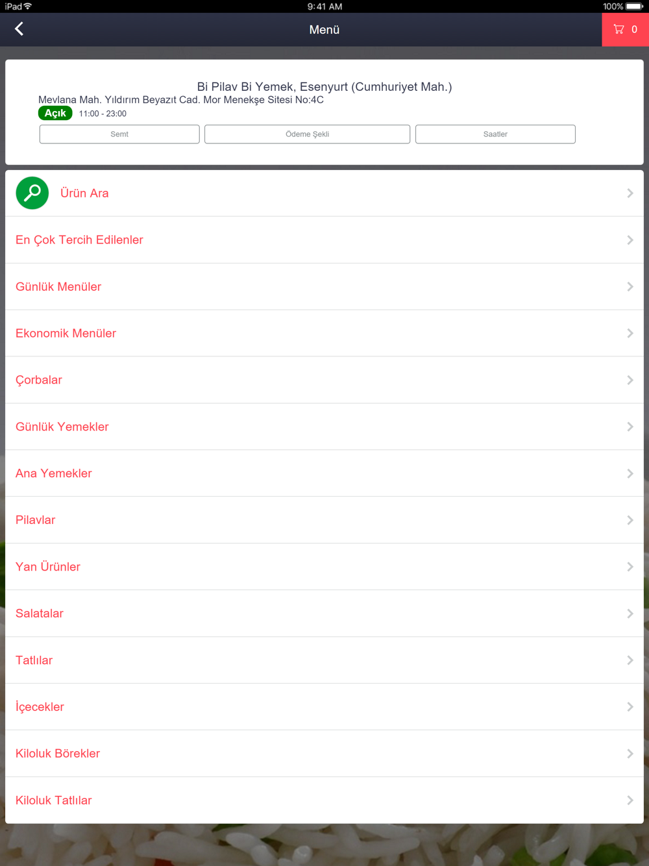
Task: Open the Kiloluk Tatlılar category
Action: (324, 801)
